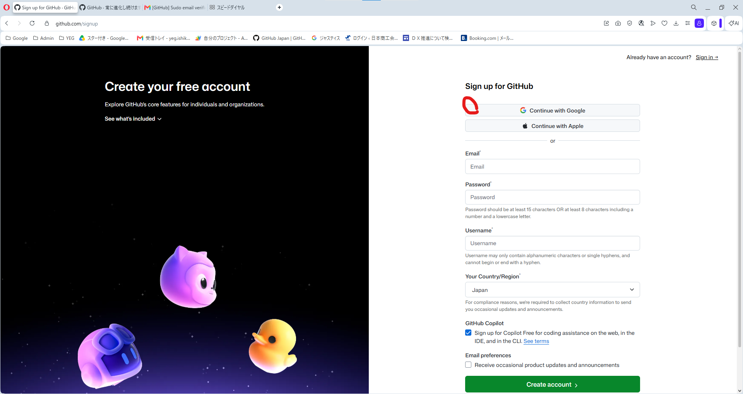Open the YEG bookmarks folder
This screenshot has width=743, height=394.
pos(67,38)
